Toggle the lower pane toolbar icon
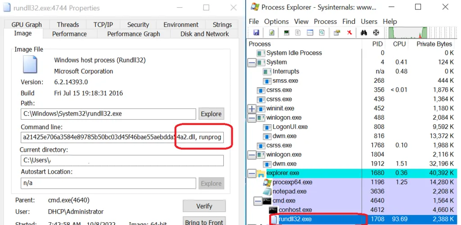This screenshot has width=461, height=225. click(310, 32)
